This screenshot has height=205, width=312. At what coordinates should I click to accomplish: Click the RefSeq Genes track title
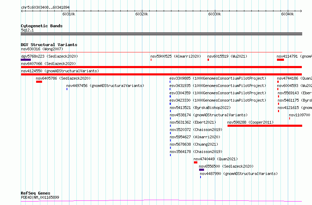[35, 193]
